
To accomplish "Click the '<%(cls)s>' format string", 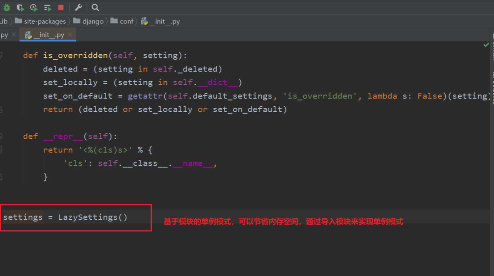I will pyautogui.click(x=105, y=150).
